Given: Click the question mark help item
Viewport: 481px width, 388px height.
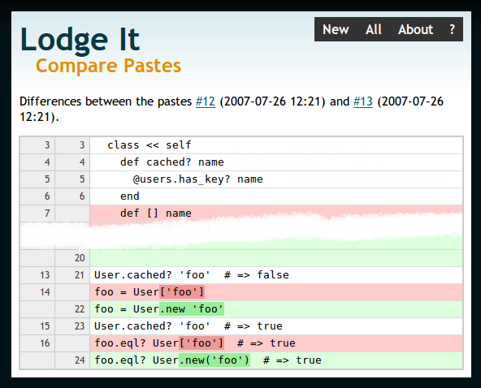Looking at the screenshot, I should (x=453, y=30).
